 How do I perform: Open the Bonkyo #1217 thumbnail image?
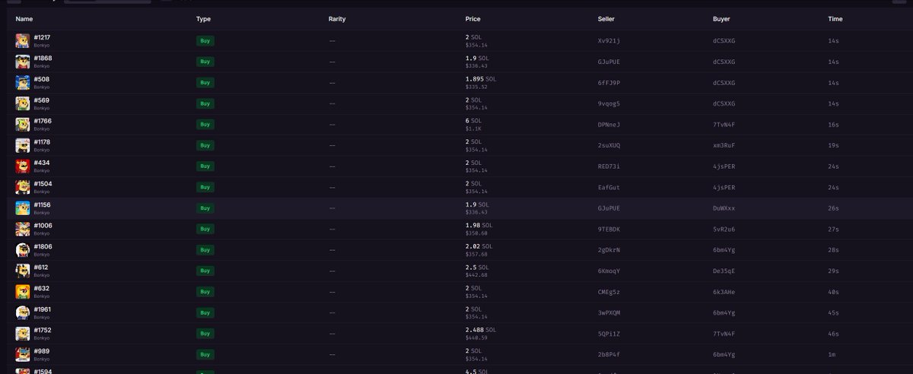pos(23,40)
